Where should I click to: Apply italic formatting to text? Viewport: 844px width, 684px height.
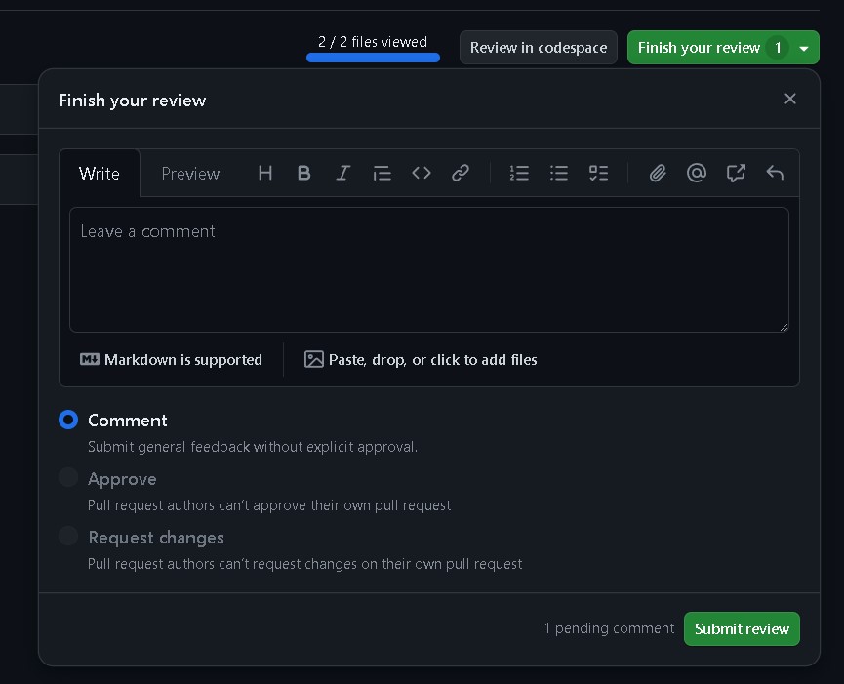(x=342, y=173)
